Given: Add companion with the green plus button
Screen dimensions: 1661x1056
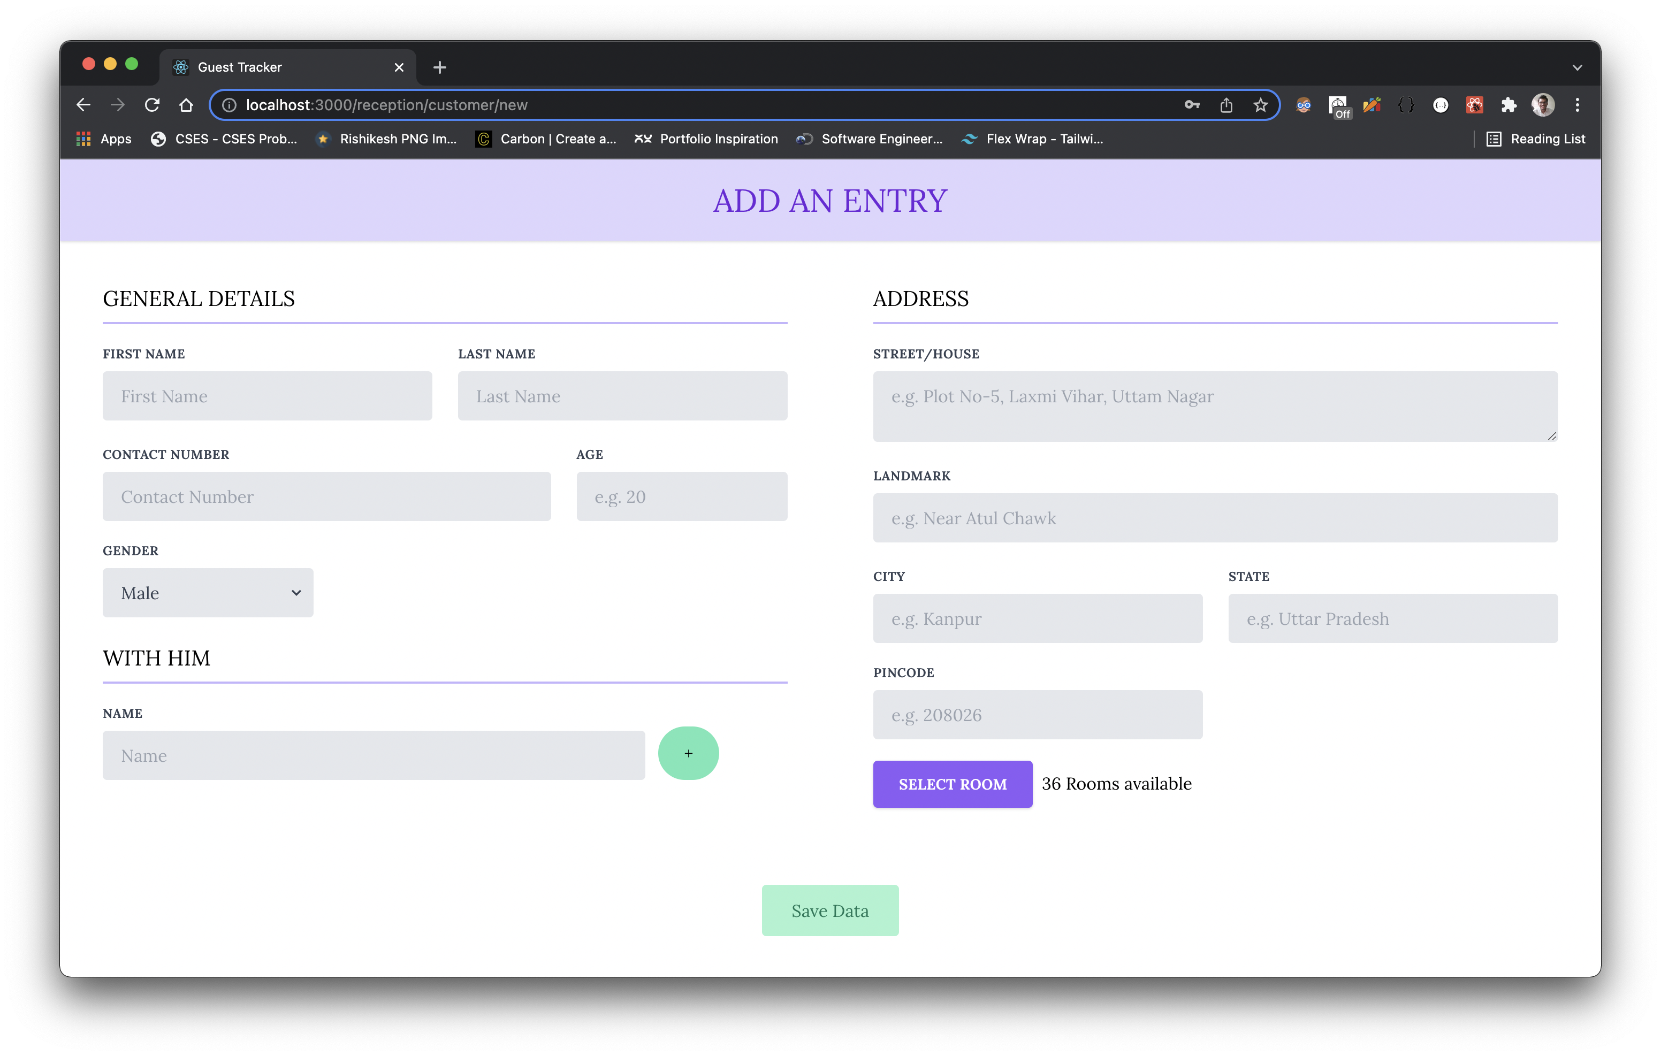Looking at the screenshot, I should point(688,753).
